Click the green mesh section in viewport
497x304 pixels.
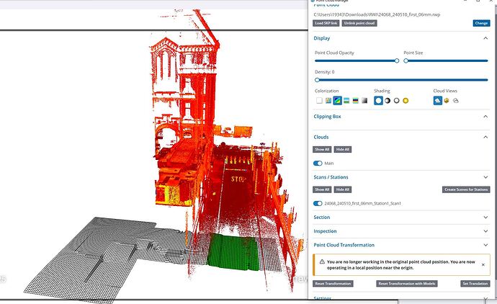233,252
